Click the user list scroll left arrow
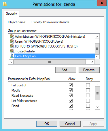Viewport: 108px width, 131px height. pyautogui.click(x=11, y=62)
